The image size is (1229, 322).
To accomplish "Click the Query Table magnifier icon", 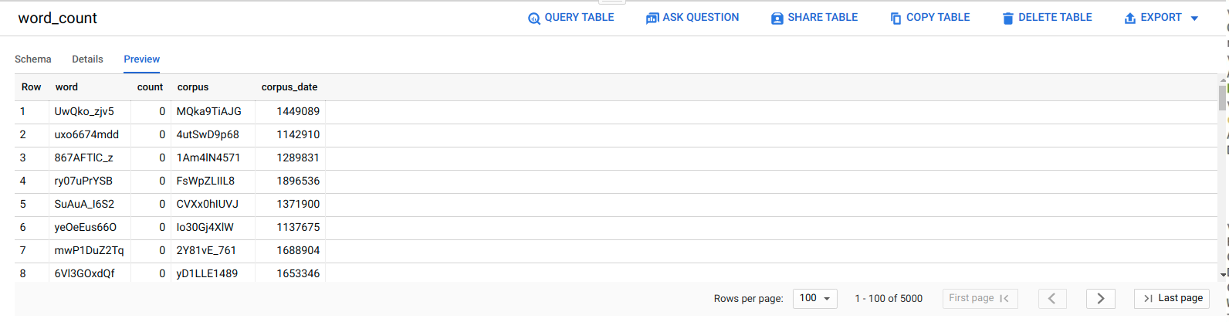I will [x=534, y=19].
